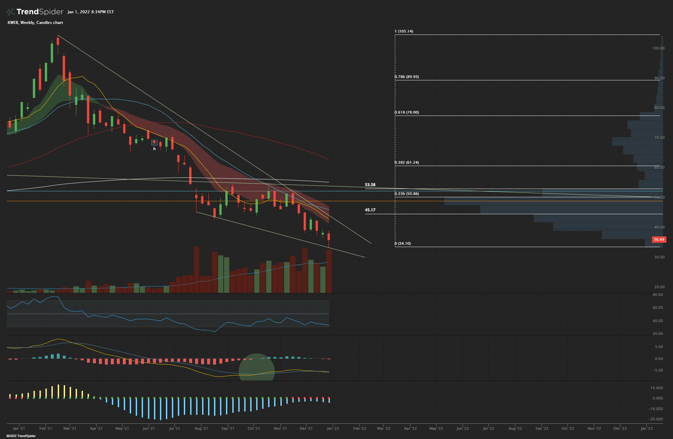
Task: Click the node graphic in TrendSpider logo
Action: (10, 11)
